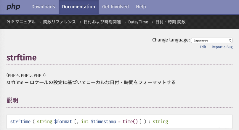Screen dimensions: 239x130
Task: Go to the Date/Time breadcrumb
Action: [x=138, y=22]
